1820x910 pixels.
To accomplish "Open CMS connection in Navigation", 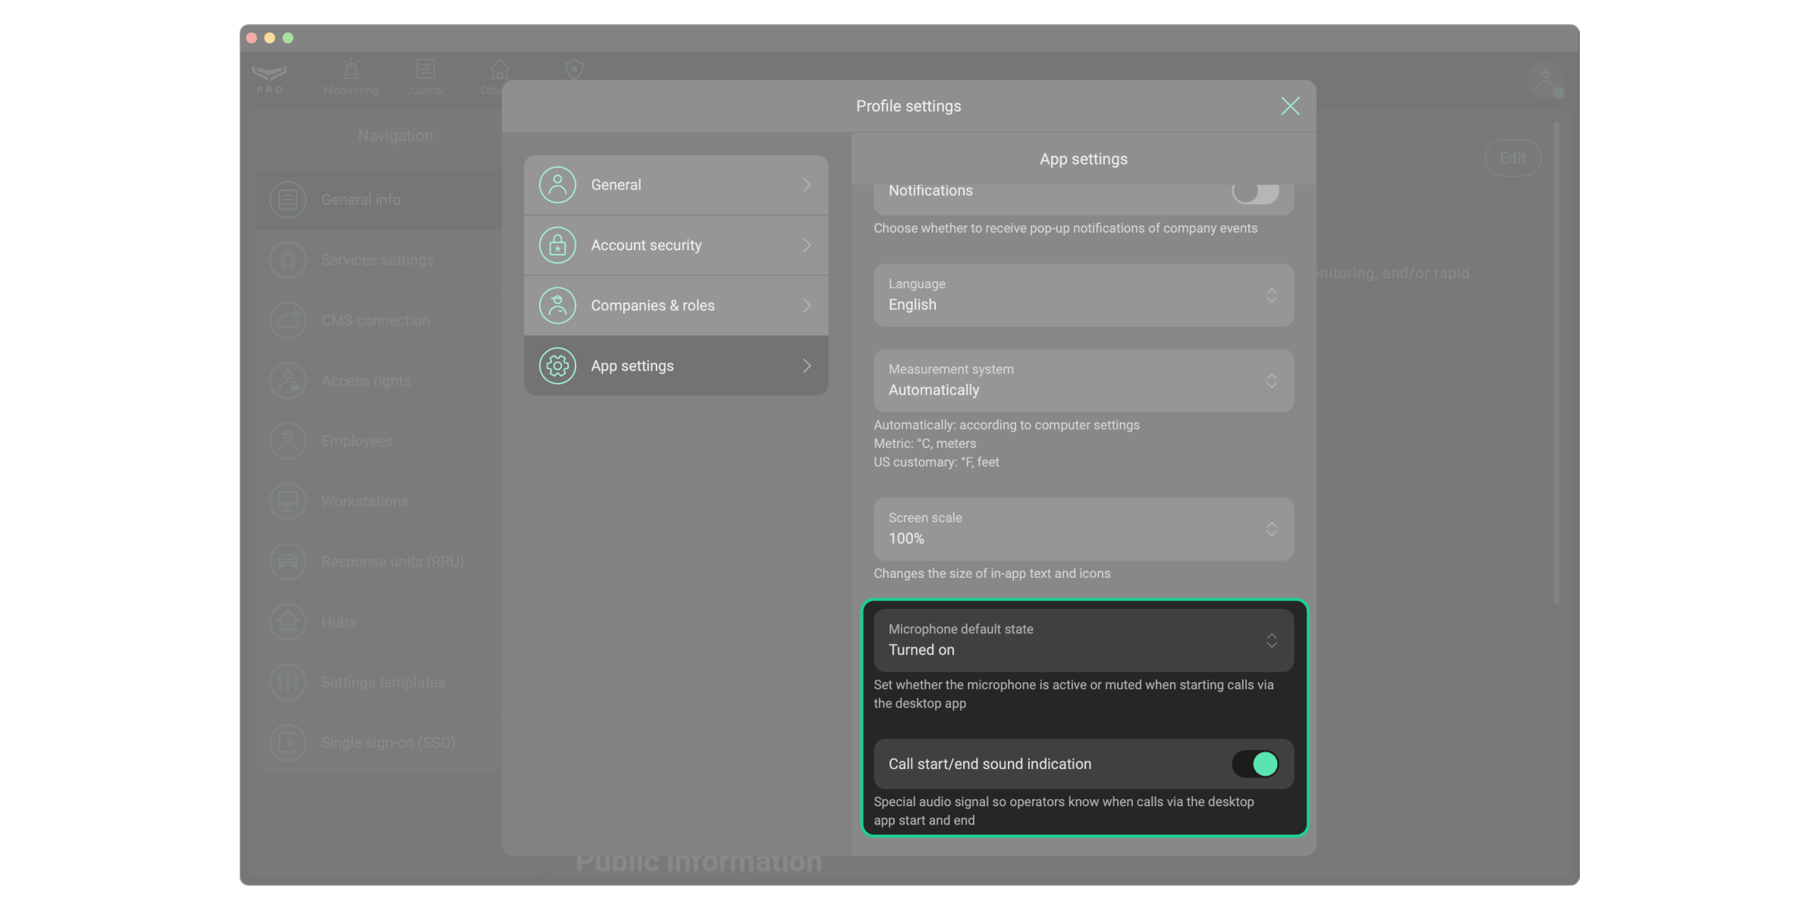I will tap(378, 320).
